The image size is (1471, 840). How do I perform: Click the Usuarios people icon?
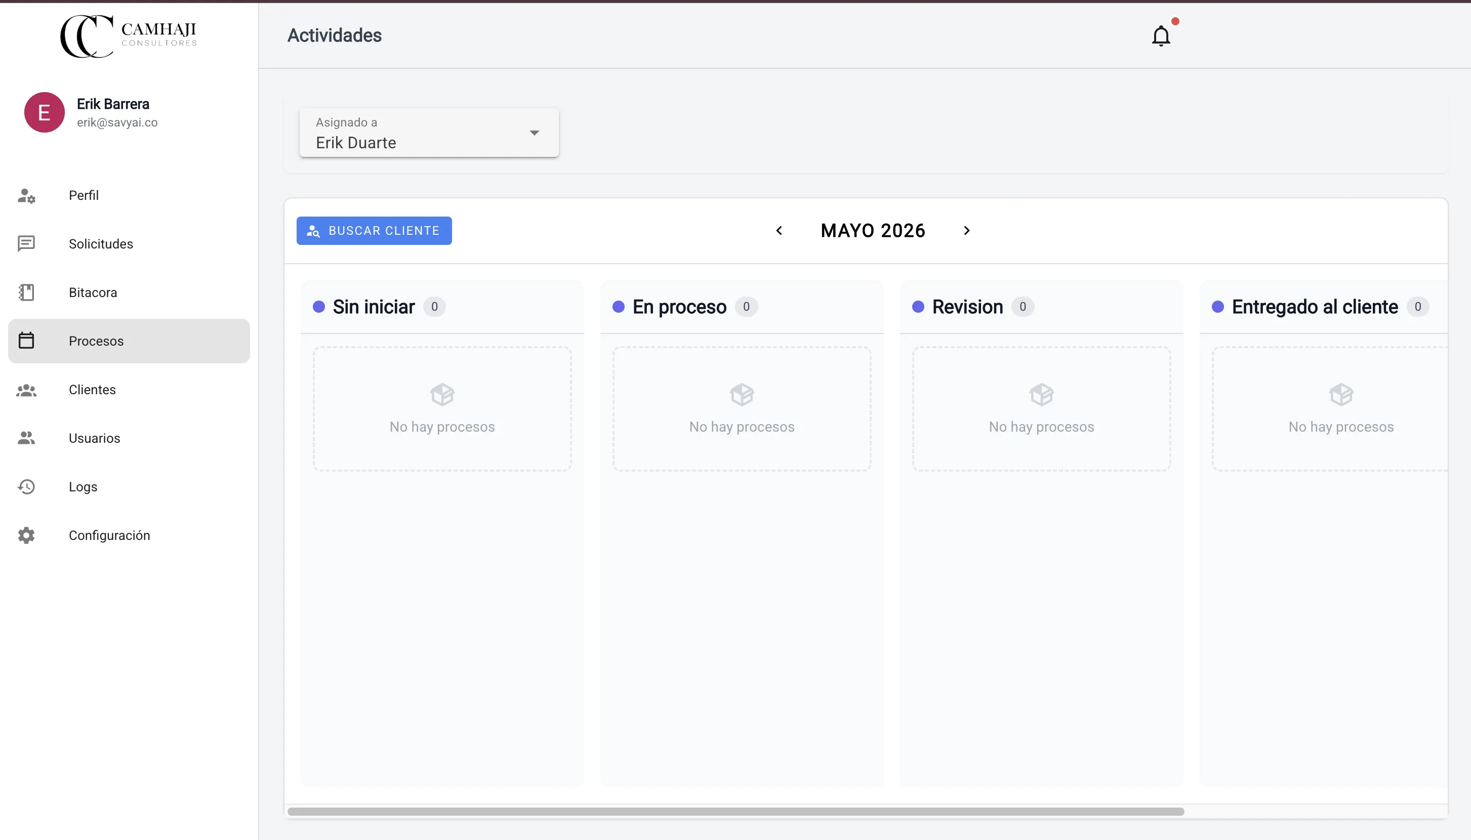click(x=26, y=438)
